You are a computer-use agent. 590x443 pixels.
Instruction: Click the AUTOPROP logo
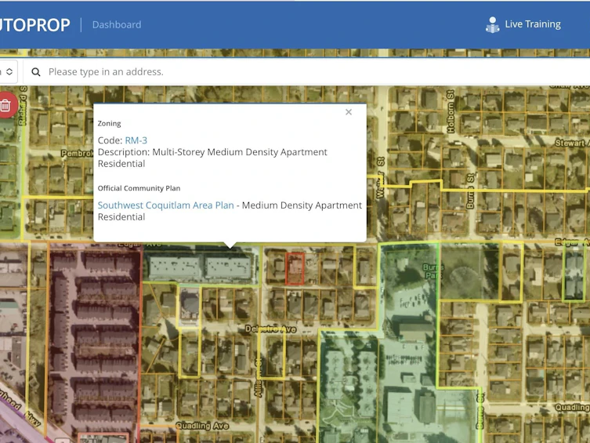click(34, 25)
